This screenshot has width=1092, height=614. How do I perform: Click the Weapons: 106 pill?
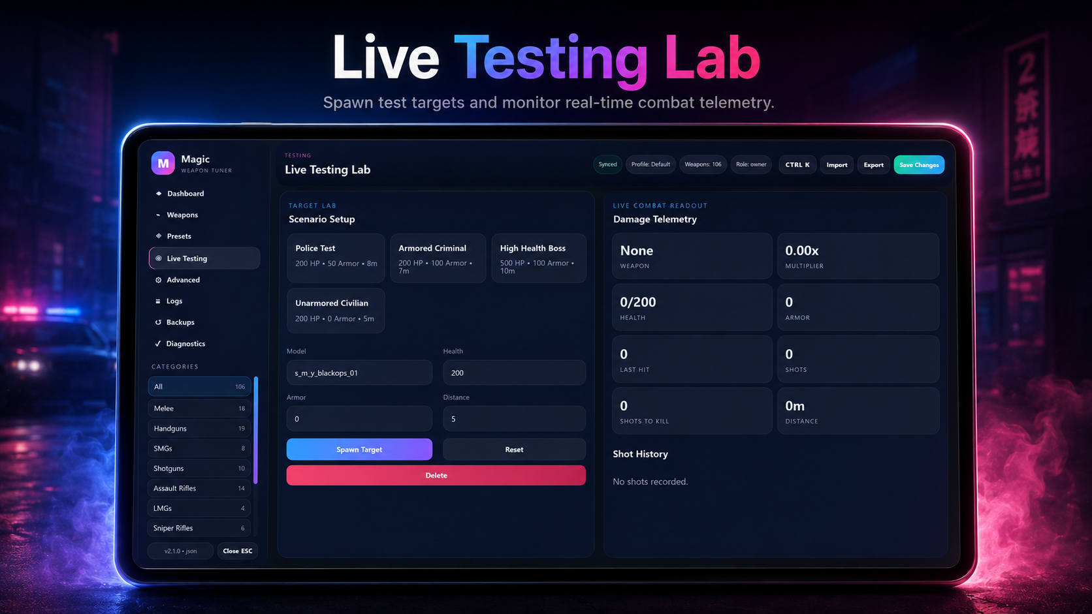tap(703, 164)
